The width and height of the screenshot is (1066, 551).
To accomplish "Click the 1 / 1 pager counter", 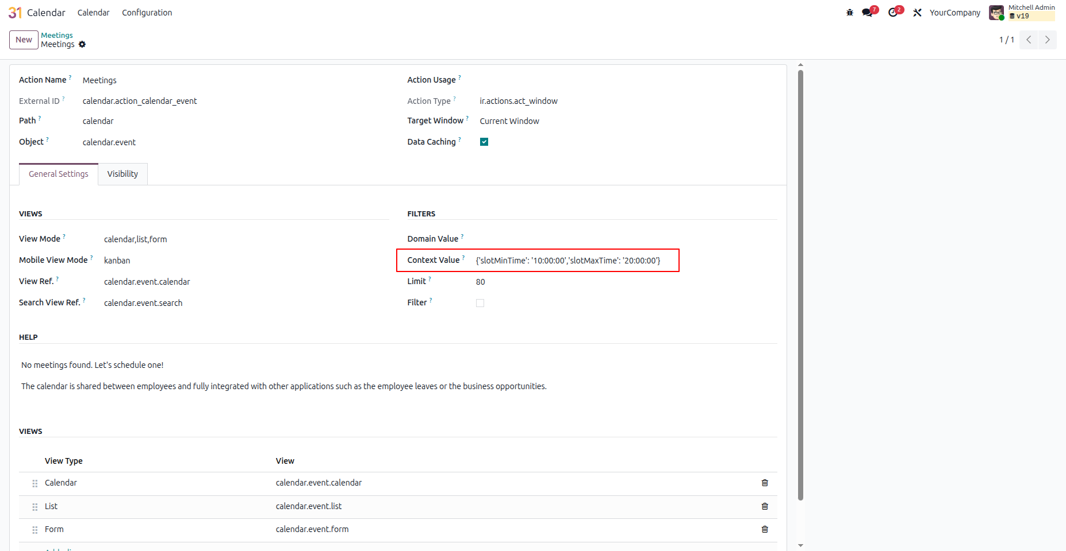I will pyautogui.click(x=1006, y=40).
